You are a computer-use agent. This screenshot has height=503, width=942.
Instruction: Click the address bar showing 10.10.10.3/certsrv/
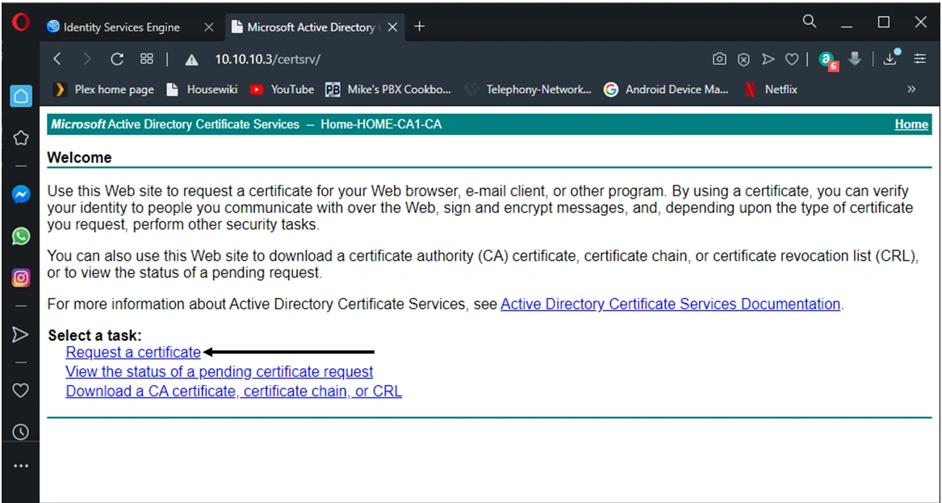point(268,60)
